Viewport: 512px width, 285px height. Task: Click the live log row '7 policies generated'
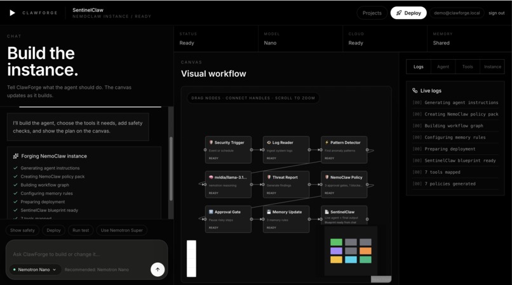point(455,184)
